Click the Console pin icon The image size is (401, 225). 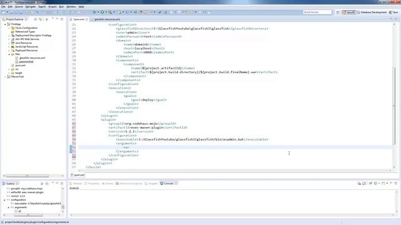point(370,183)
